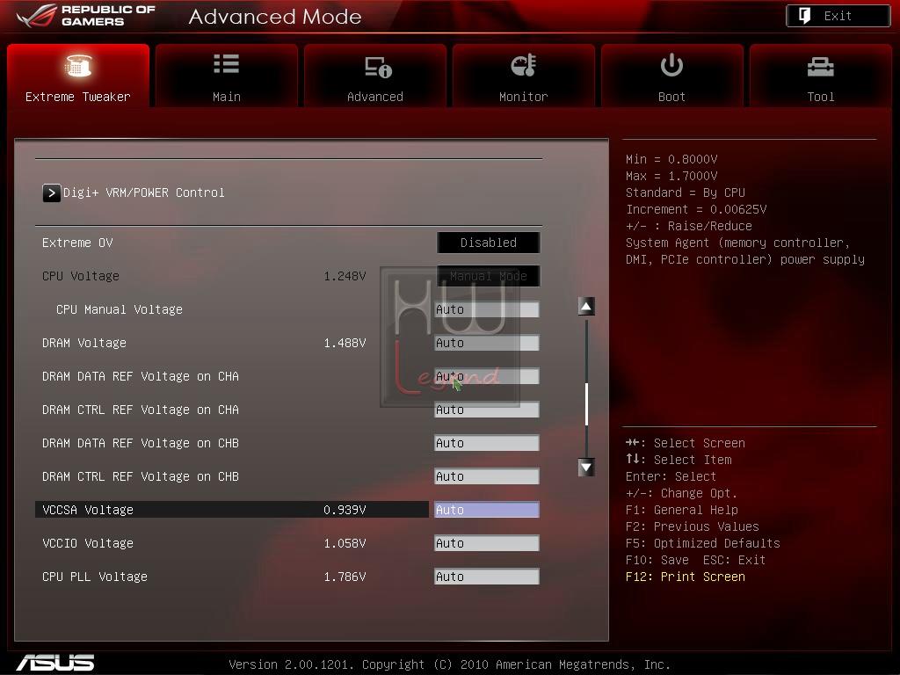The height and width of the screenshot is (675, 900).
Task: Select the CPU Manual Voltage label
Action: [120, 310]
